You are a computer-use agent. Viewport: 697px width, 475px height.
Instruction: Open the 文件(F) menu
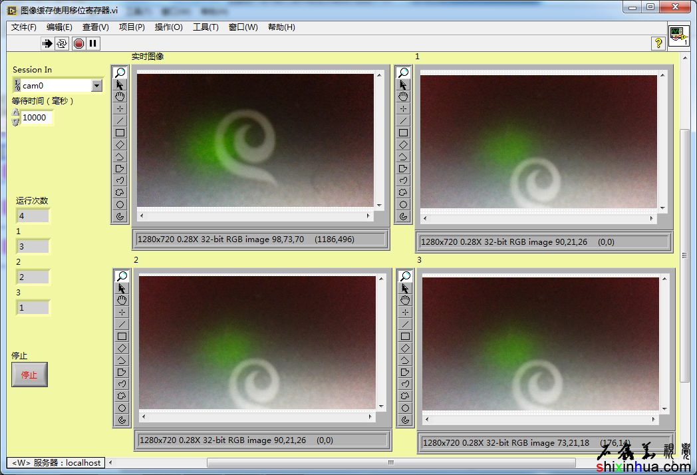tap(24, 27)
